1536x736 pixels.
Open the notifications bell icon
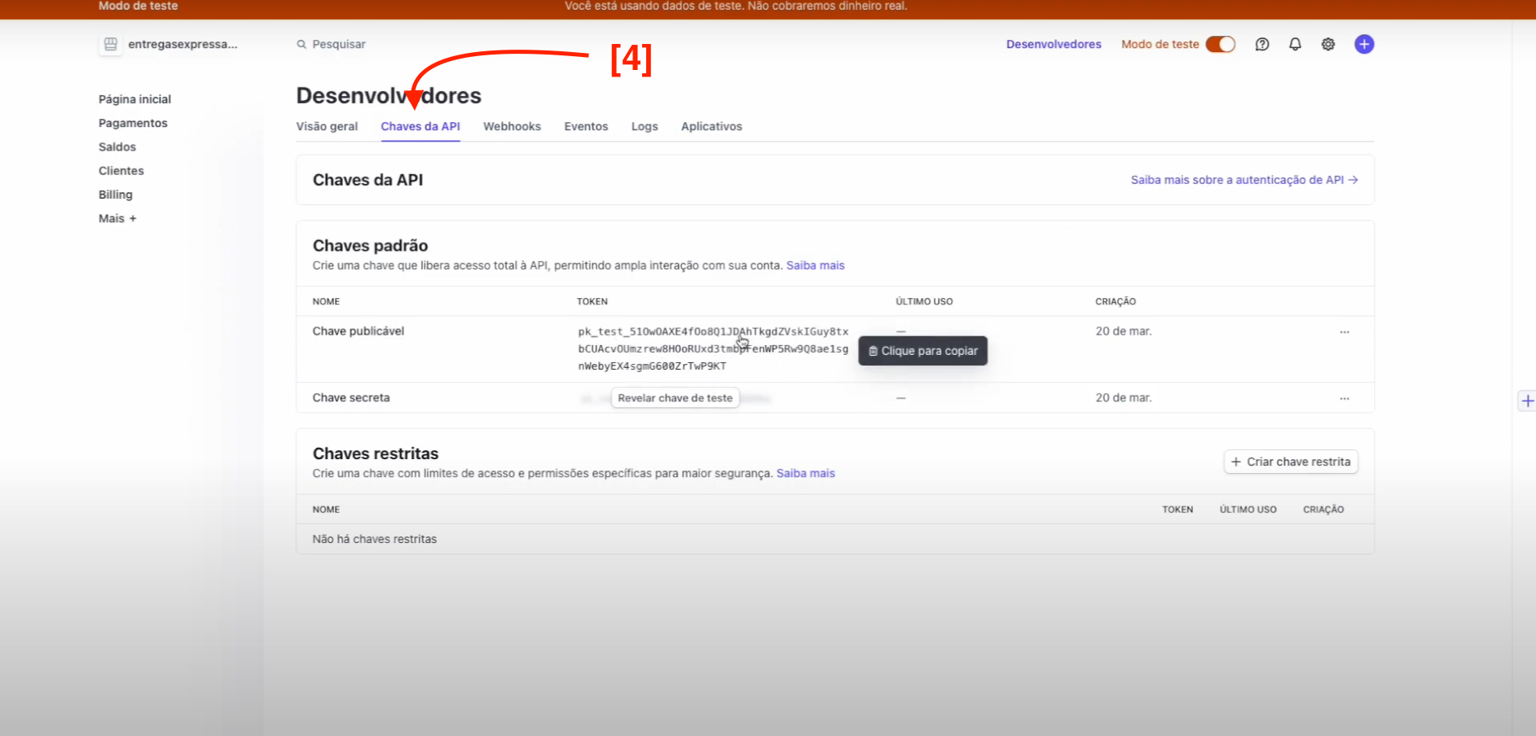click(x=1295, y=44)
